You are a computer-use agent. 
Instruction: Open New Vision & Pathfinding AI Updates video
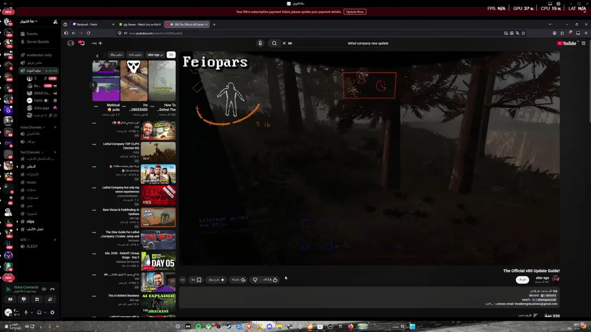(158, 218)
